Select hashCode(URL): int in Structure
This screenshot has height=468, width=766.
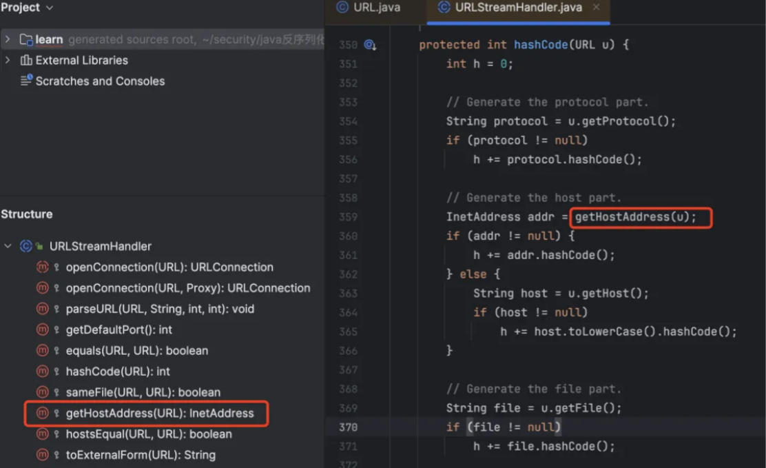(118, 372)
